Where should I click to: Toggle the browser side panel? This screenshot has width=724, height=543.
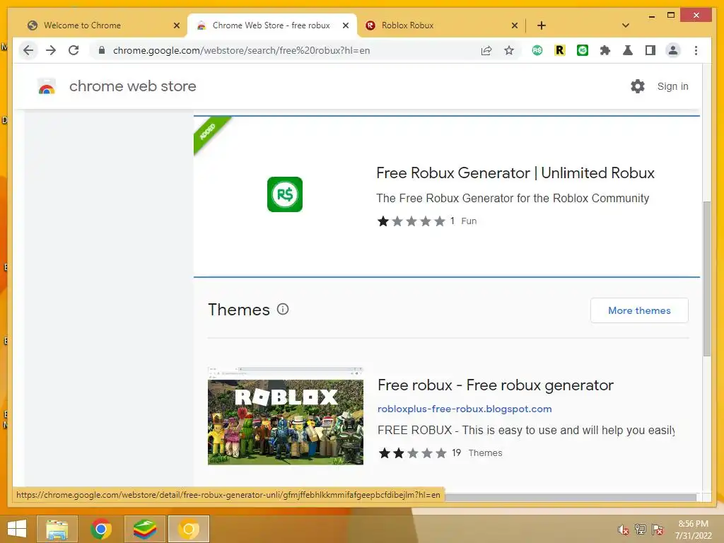coord(650,50)
